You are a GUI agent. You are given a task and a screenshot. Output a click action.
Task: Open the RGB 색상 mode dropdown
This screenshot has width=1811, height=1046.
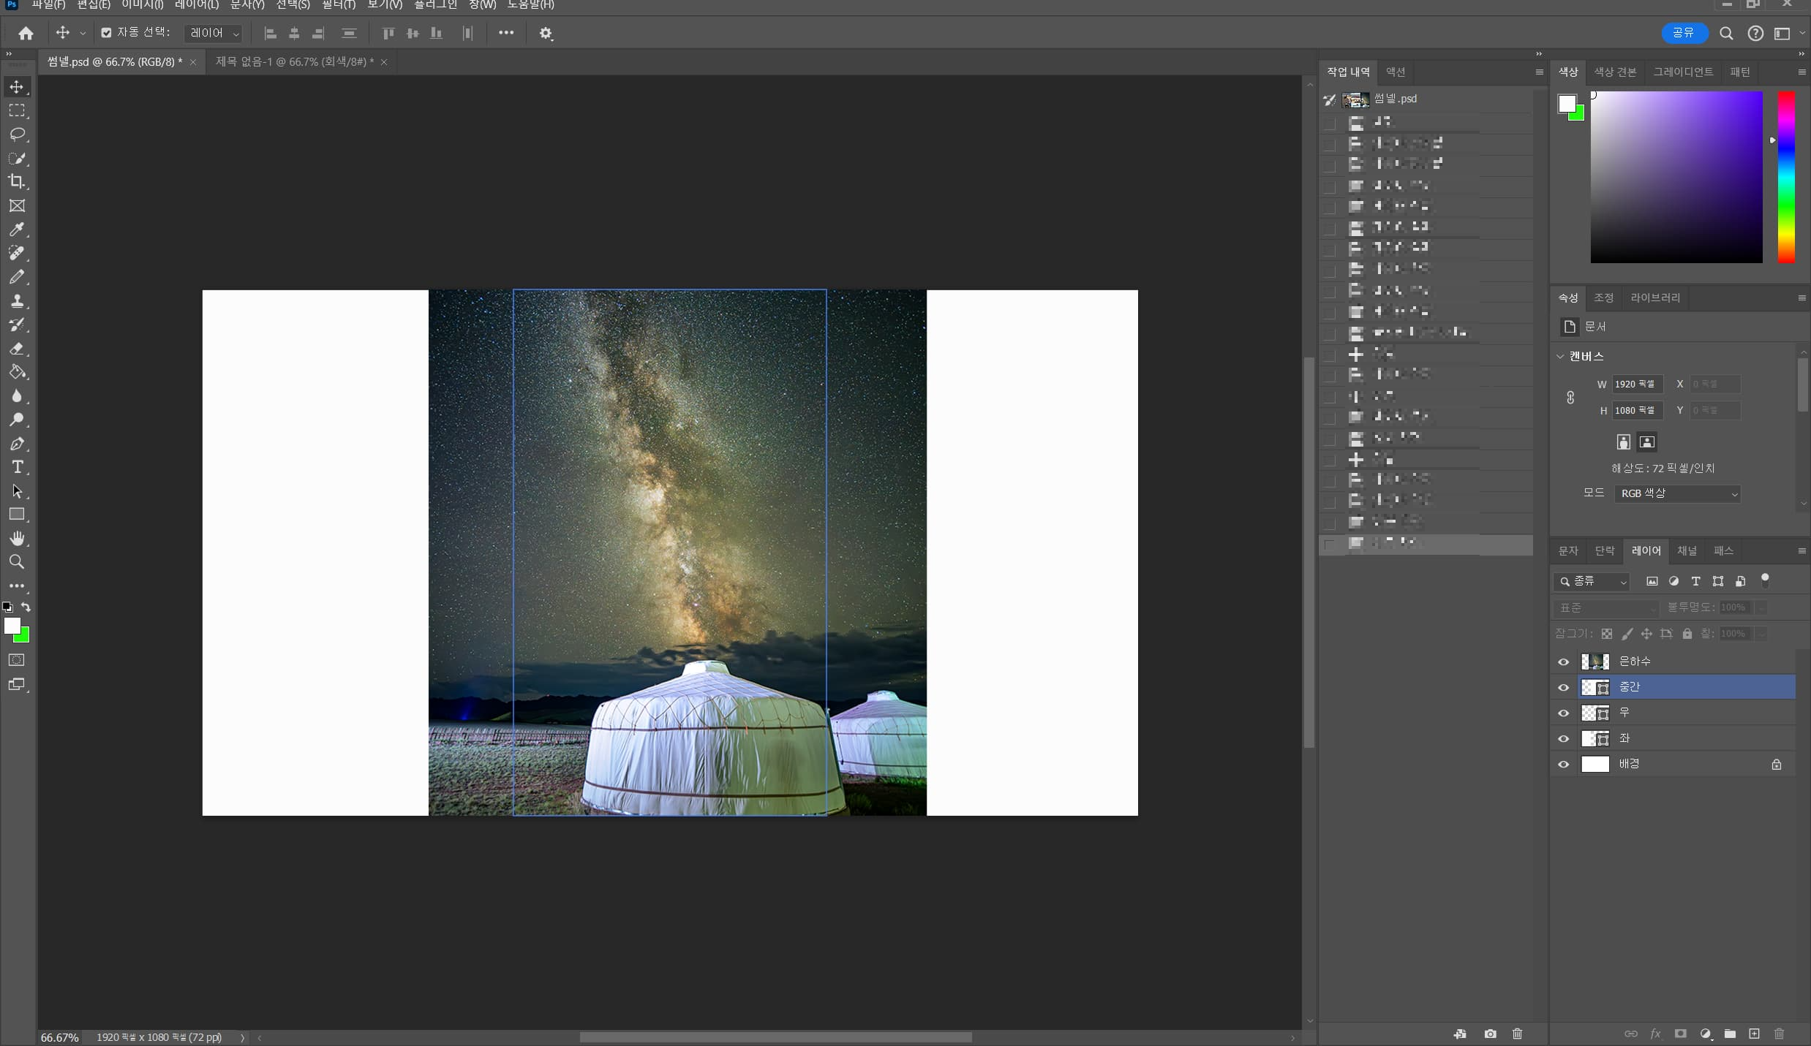click(x=1677, y=493)
